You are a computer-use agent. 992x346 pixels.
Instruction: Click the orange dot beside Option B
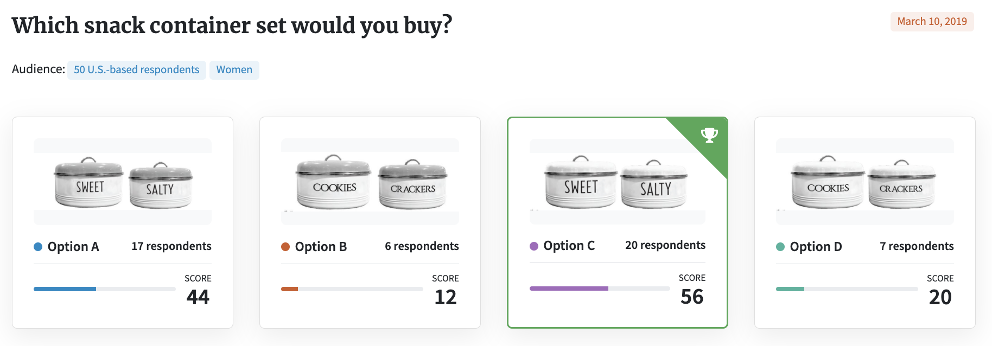tap(285, 247)
